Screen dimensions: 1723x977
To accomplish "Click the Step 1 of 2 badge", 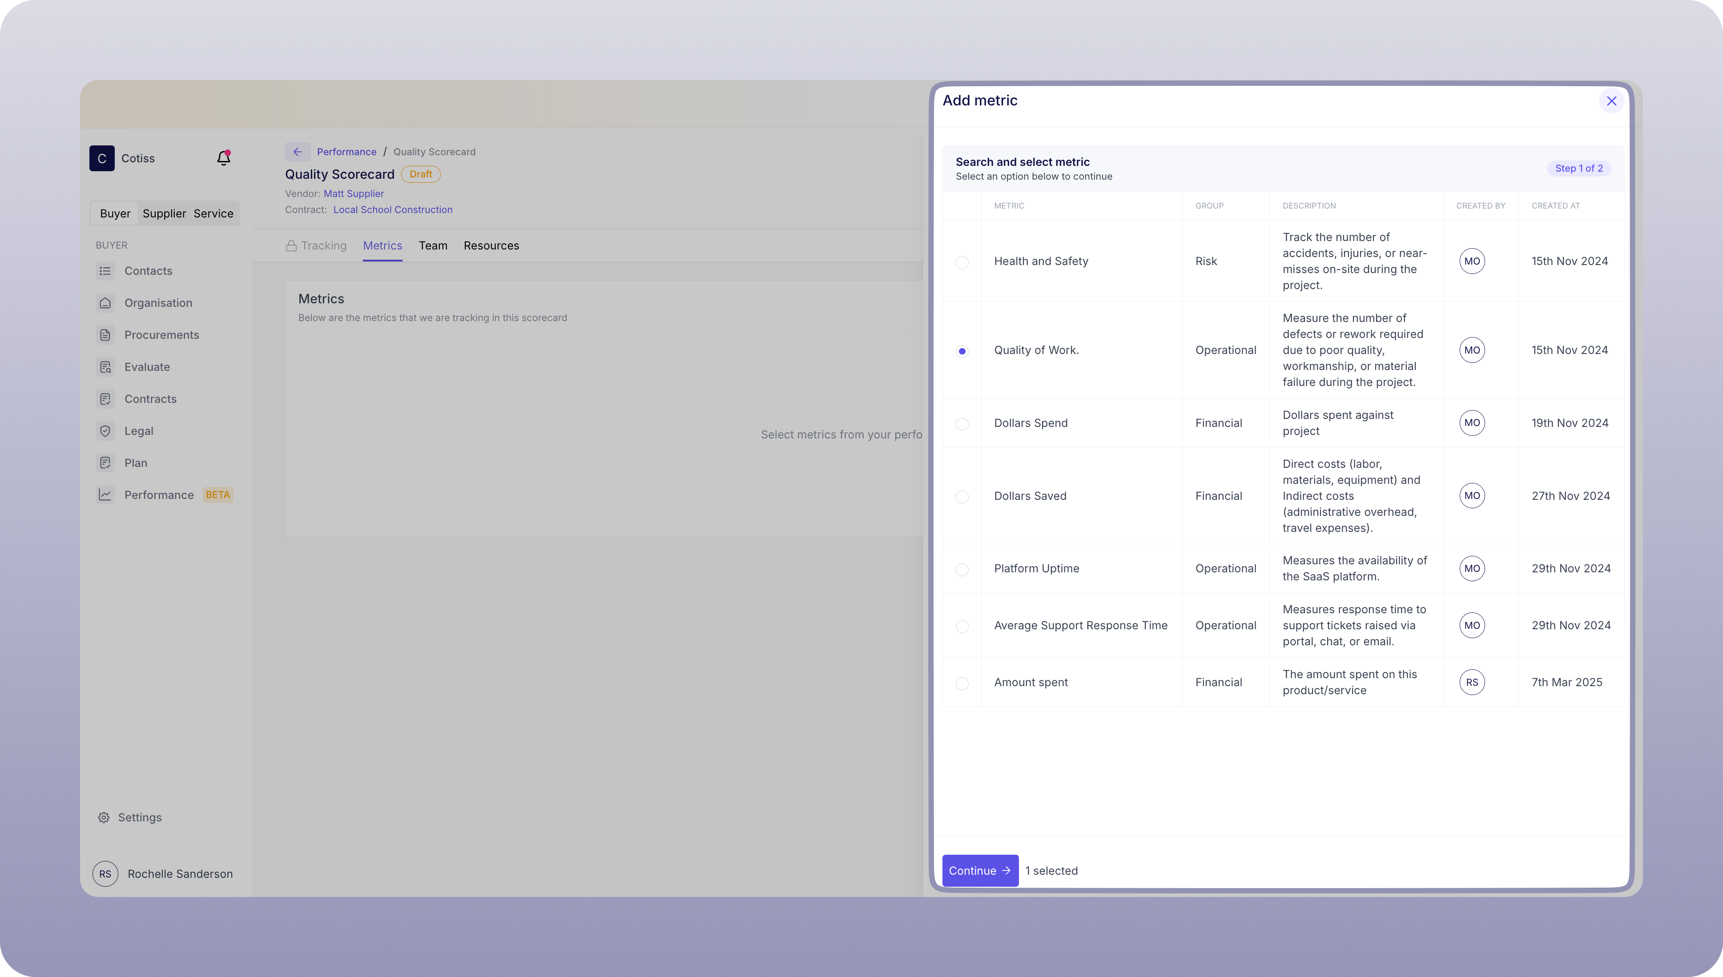I will coord(1579,169).
